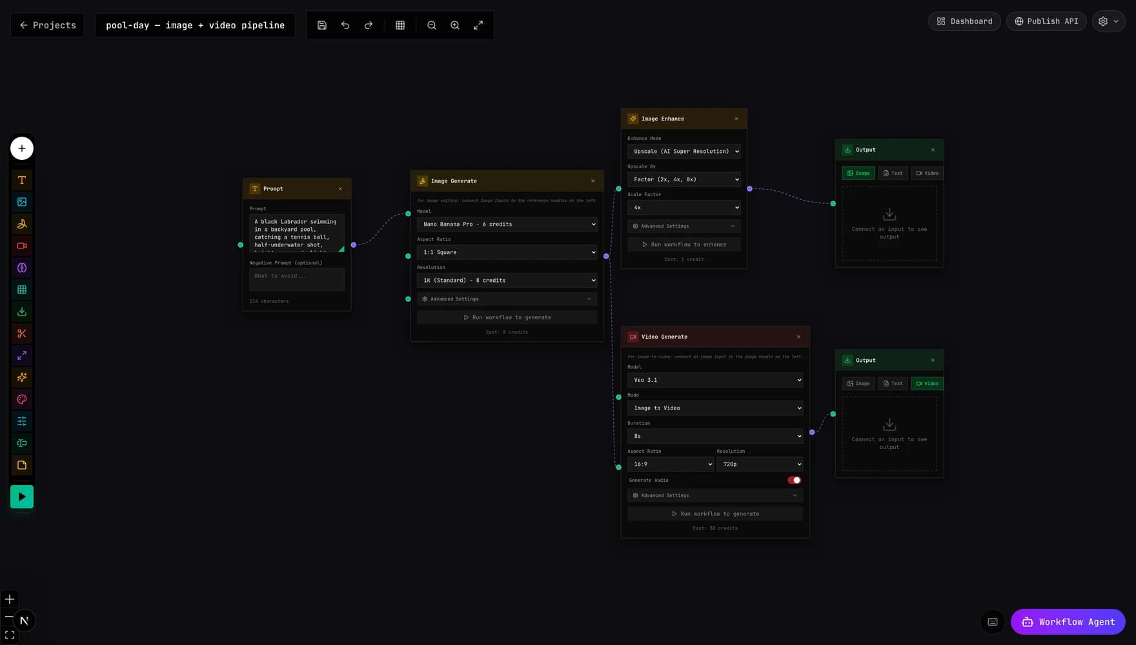
Task: Select Text tab in upper Output node
Action: pos(893,173)
